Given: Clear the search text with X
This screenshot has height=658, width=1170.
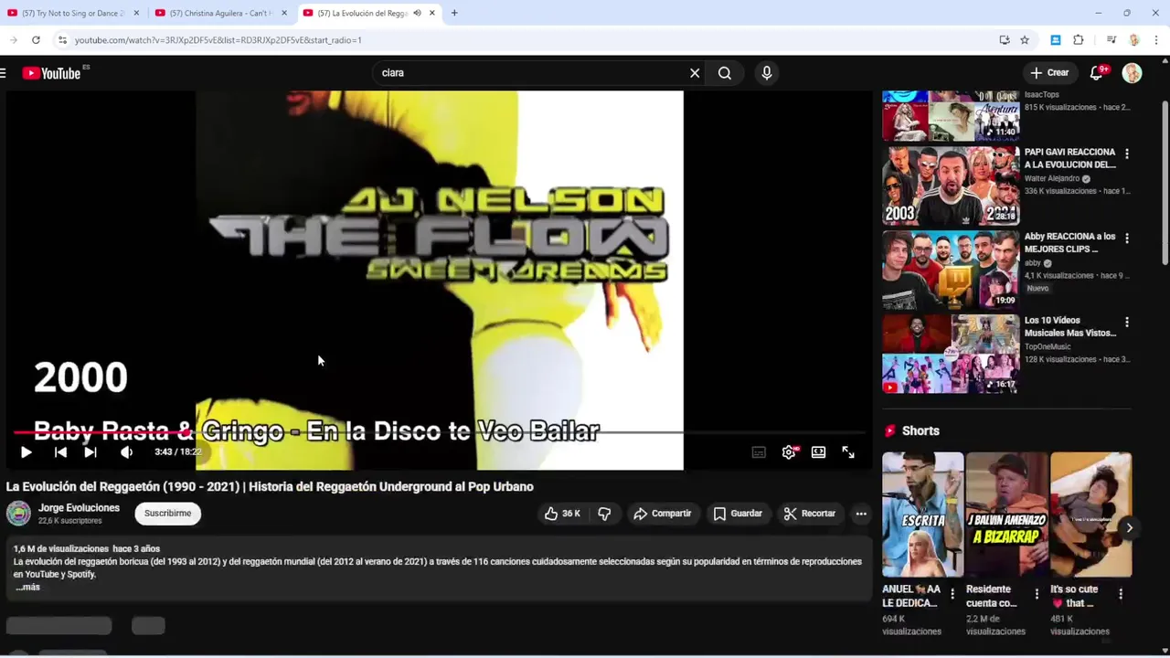Looking at the screenshot, I should 695,73.
